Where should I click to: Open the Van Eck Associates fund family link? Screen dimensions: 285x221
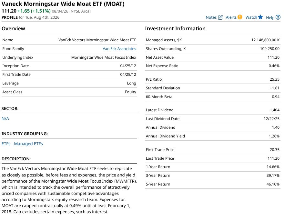(119, 49)
